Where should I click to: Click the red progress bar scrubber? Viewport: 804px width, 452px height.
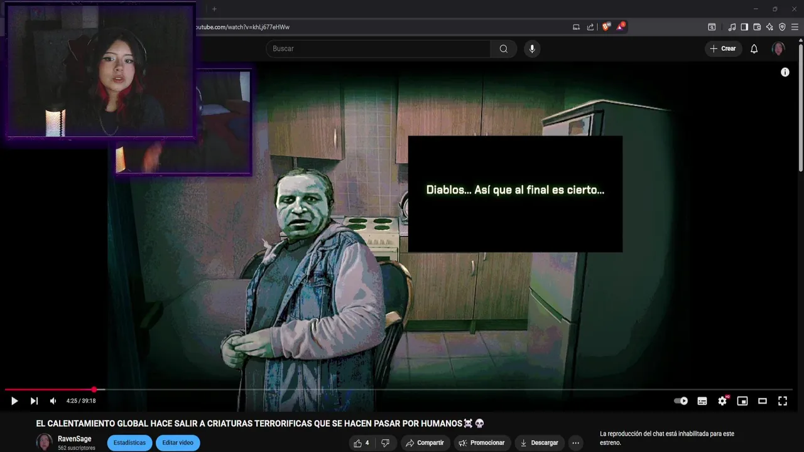[94, 390]
